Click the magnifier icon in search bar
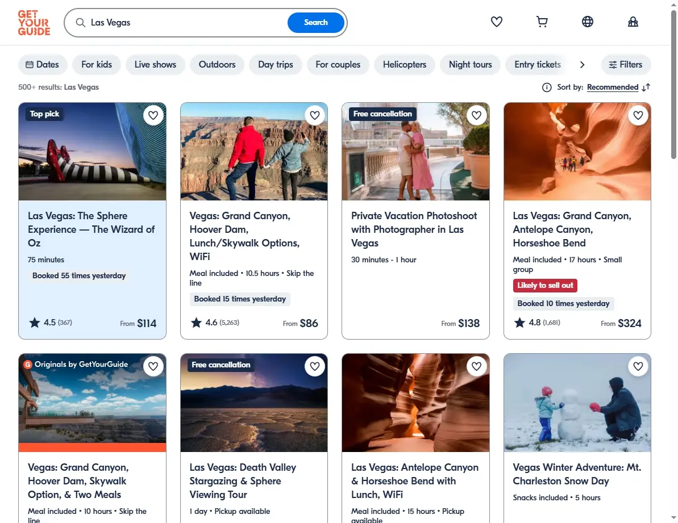Image resolution: width=678 pixels, height=523 pixels. 81,23
